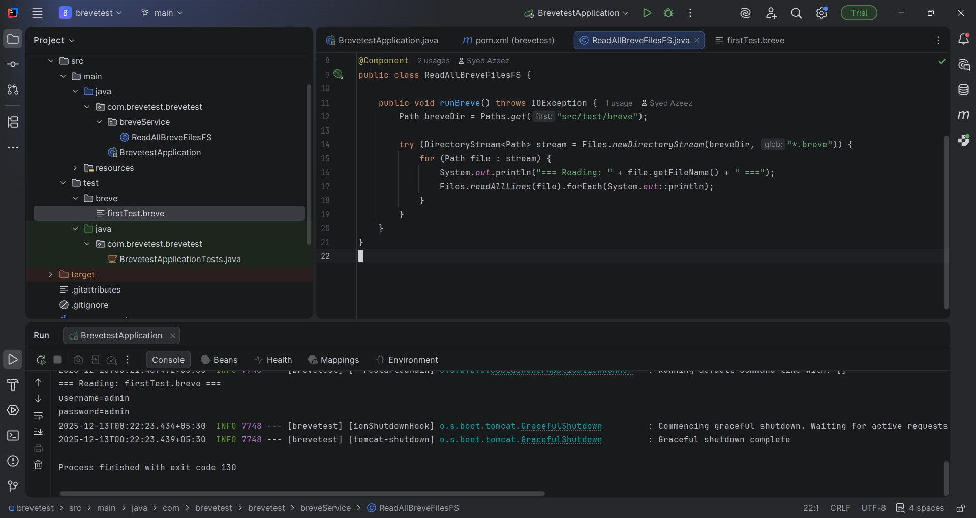
Task: Open Search Everywhere with the magnifier icon
Action: [x=797, y=13]
